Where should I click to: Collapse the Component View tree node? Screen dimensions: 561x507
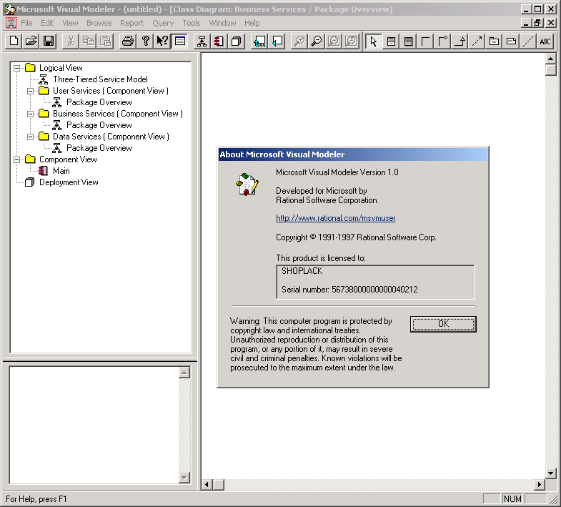(16, 159)
